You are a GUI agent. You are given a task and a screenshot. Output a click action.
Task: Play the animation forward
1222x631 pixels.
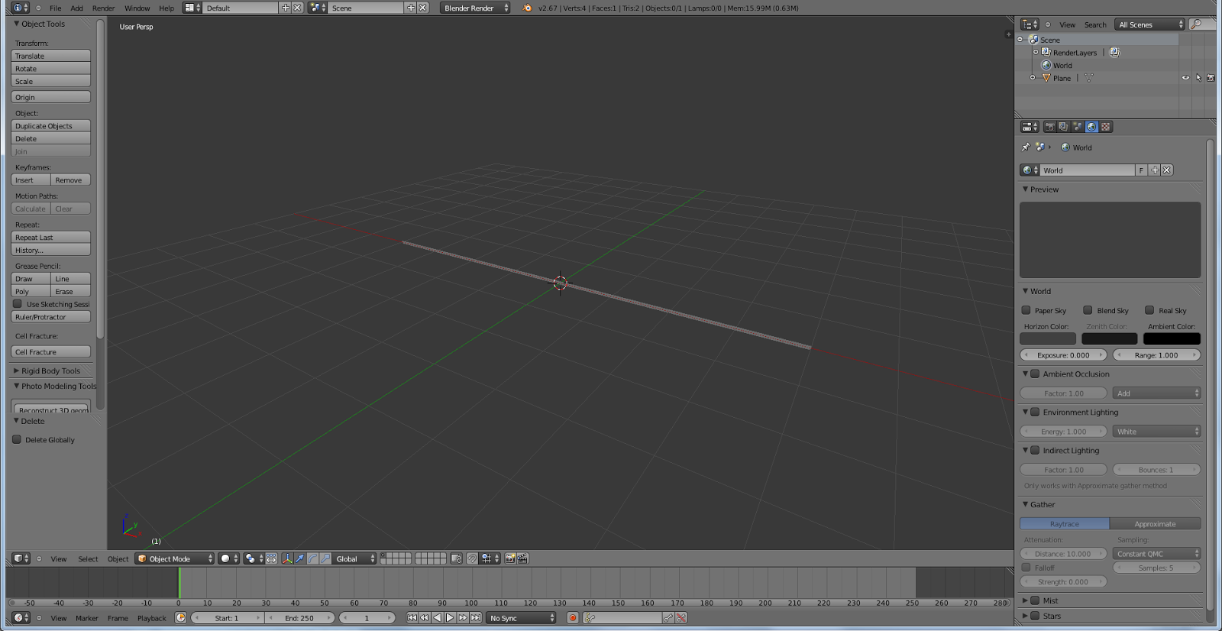(x=450, y=618)
